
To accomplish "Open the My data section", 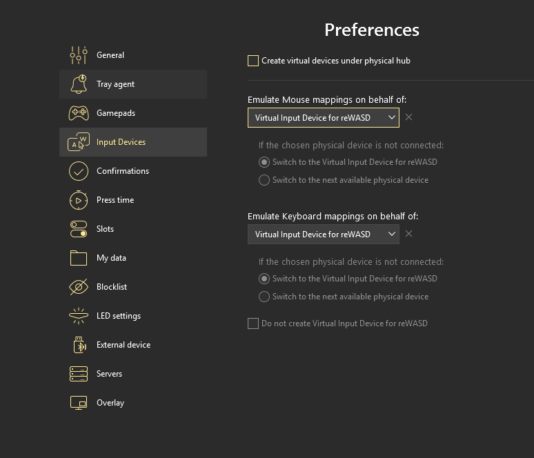I will click(x=111, y=258).
